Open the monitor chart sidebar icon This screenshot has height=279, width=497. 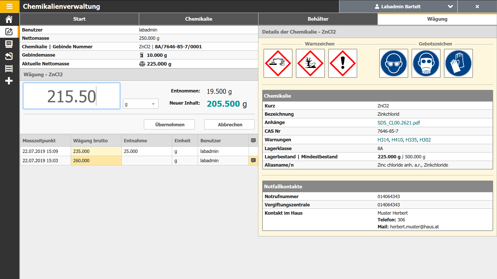(x=9, y=44)
